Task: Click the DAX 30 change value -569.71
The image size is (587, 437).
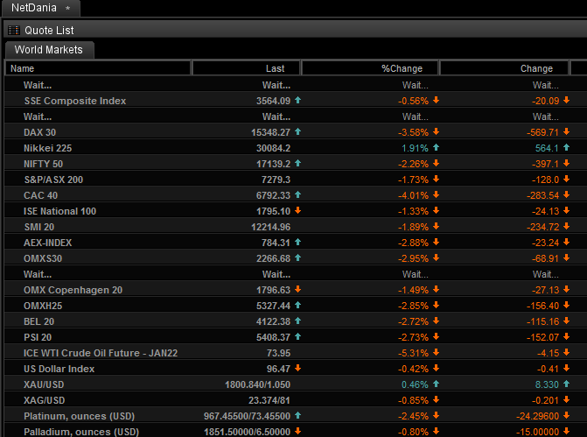Action: (542, 132)
